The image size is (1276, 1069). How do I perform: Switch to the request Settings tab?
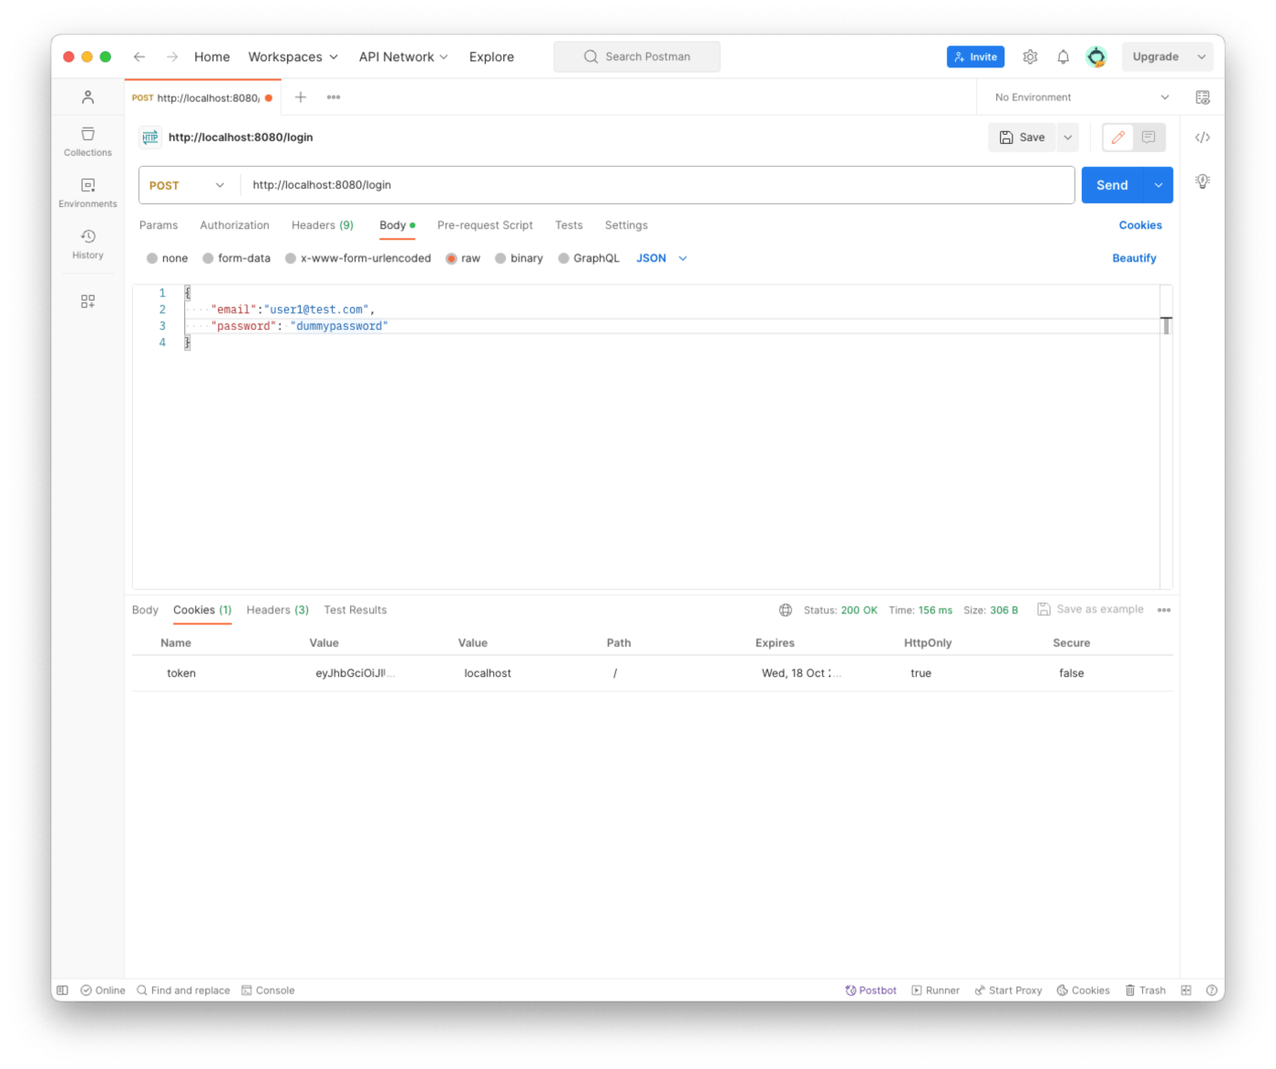tap(626, 225)
